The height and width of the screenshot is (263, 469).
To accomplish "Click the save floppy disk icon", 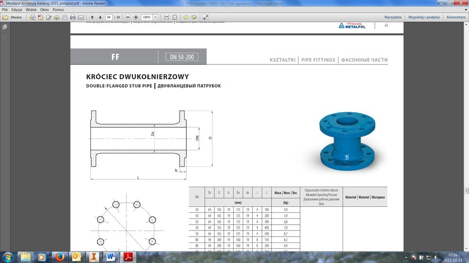I will coord(65,17).
